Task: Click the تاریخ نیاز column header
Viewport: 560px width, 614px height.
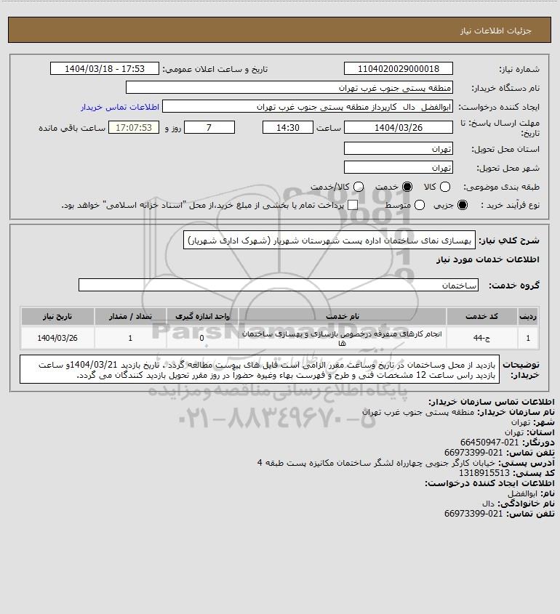Action: tap(57, 316)
